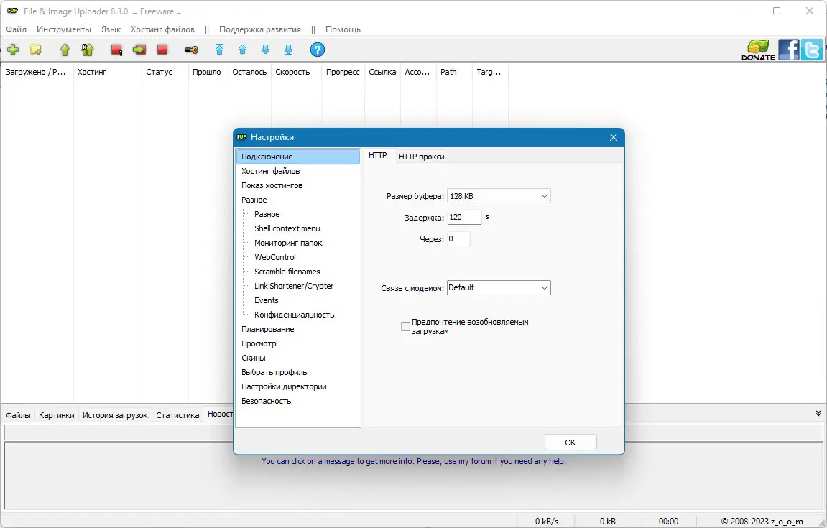Image resolution: width=827 pixels, height=528 pixels.
Task: Switch to the Картинки bottom tab
Action: pos(57,415)
